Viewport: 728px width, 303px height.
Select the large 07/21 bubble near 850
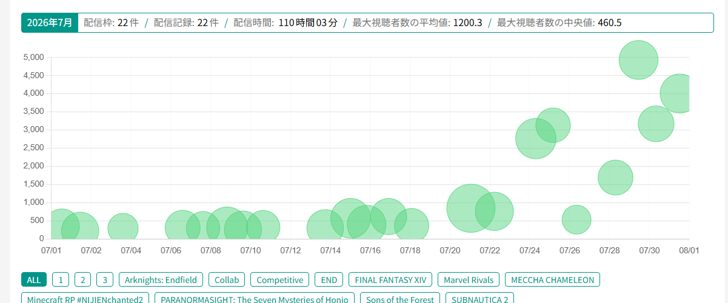(471, 208)
